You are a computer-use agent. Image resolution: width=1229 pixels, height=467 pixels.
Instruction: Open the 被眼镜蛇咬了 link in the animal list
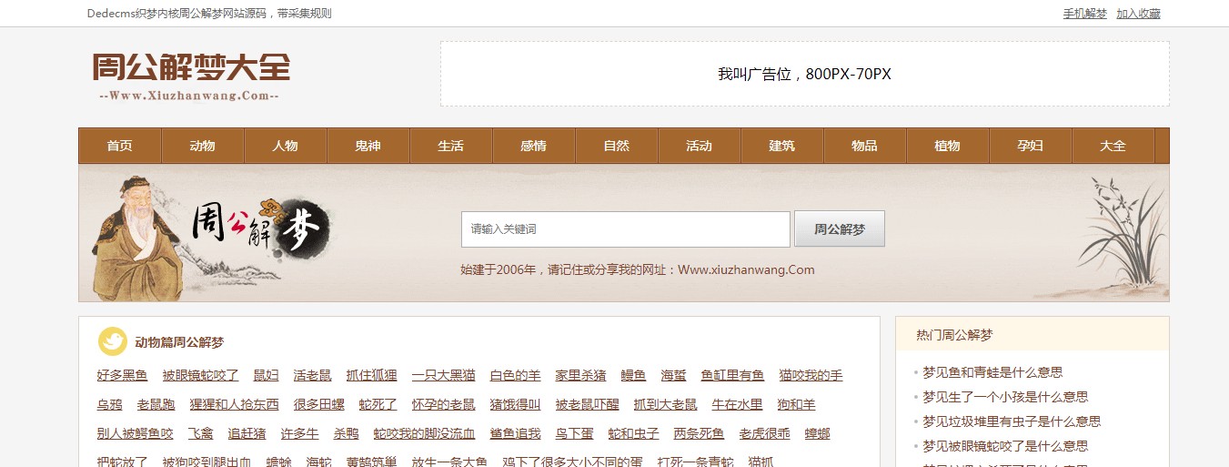[200, 376]
